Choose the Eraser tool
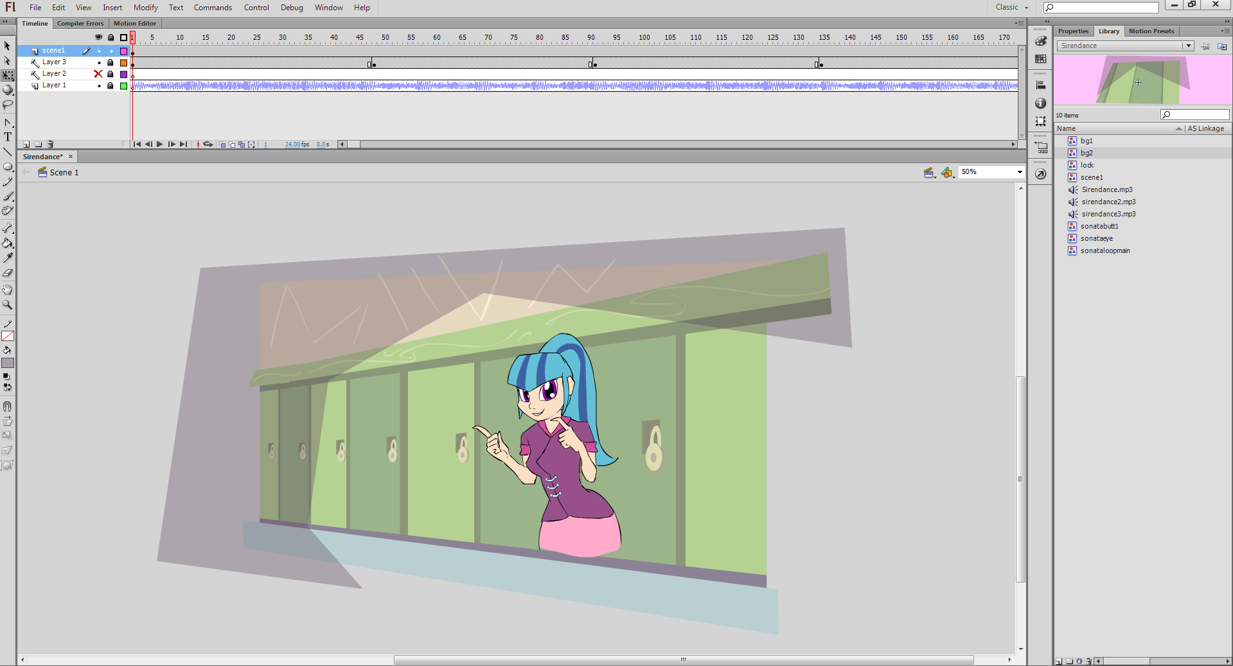Image resolution: width=1233 pixels, height=666 pixels. [x=8, y=273]
